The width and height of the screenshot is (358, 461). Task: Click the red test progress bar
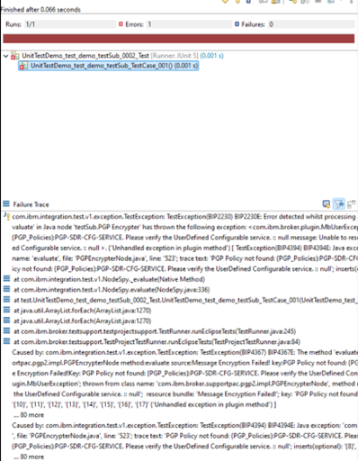click(x=179, y=39)
